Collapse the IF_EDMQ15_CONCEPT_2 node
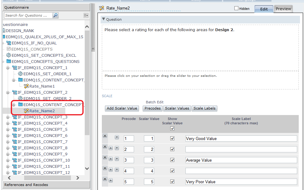This screenshot has width=304, height=190. (x=8, y=93)
